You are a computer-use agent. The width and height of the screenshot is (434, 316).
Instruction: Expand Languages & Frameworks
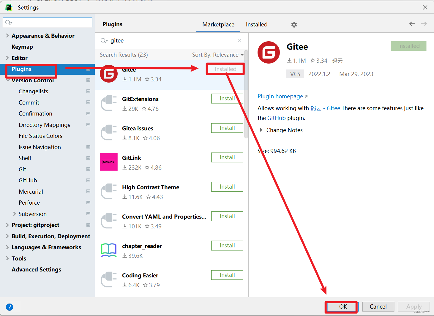pos(7,247)
